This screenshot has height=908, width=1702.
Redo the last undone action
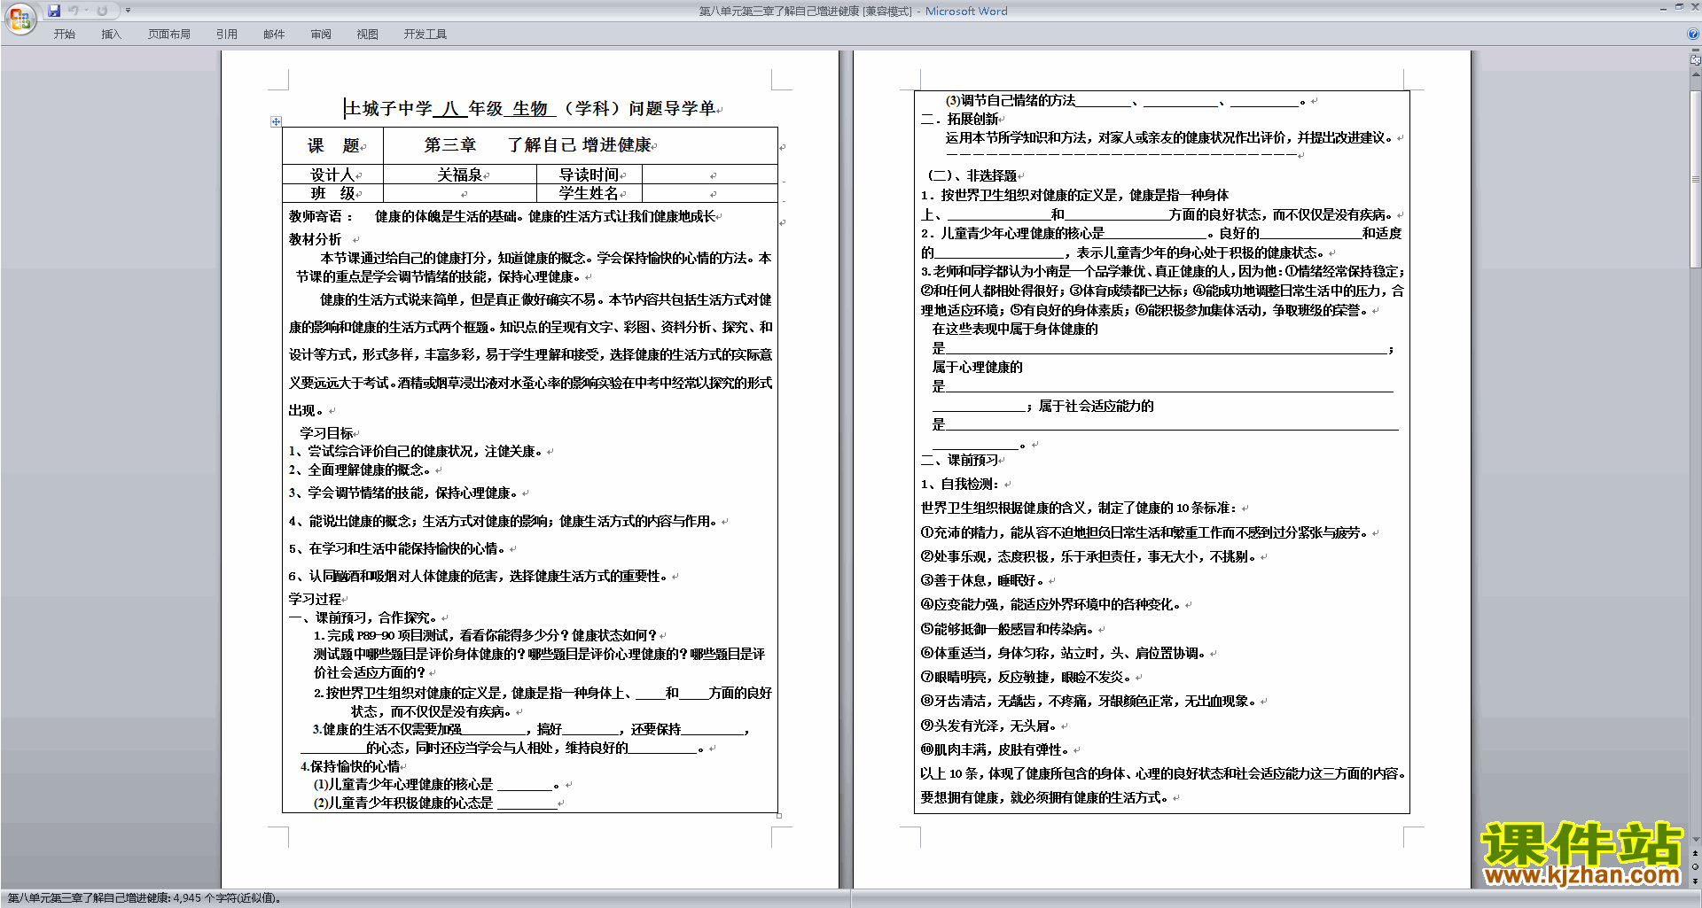(x=102, y=11)
